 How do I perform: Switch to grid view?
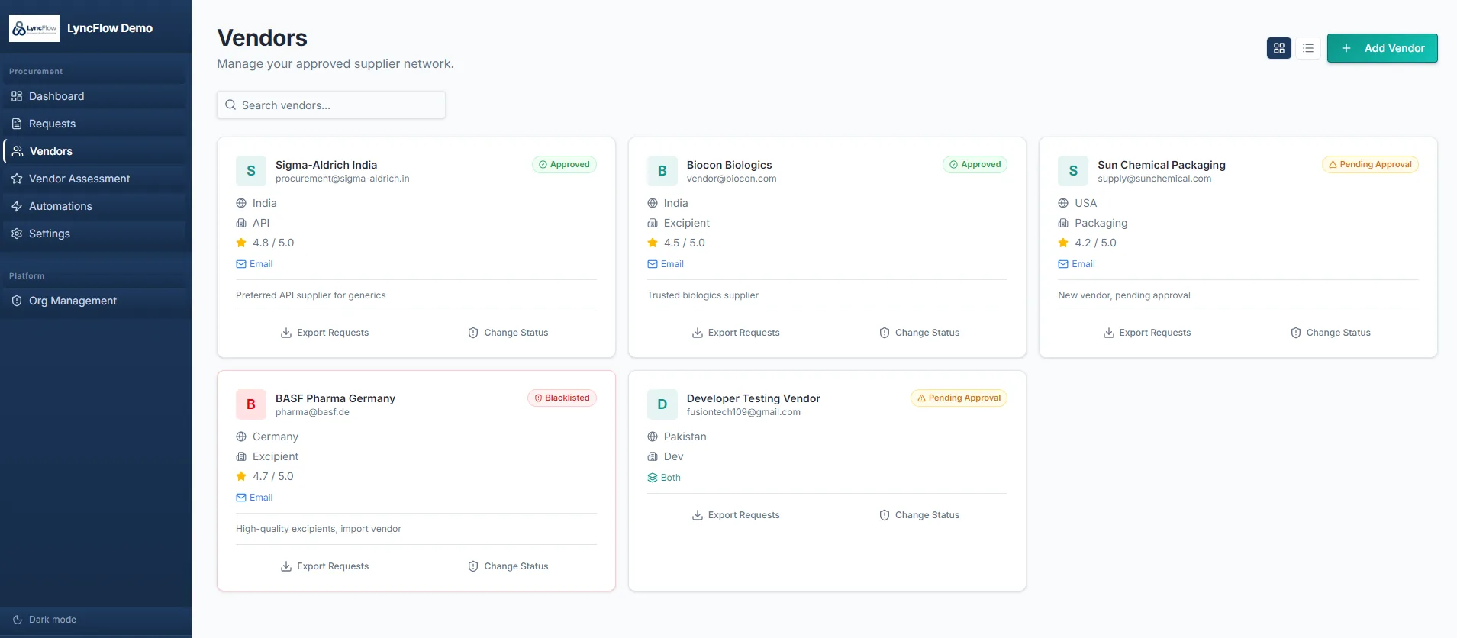(1279, 48)
